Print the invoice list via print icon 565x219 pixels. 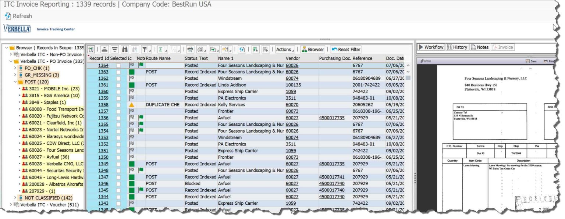pos(190,49)
